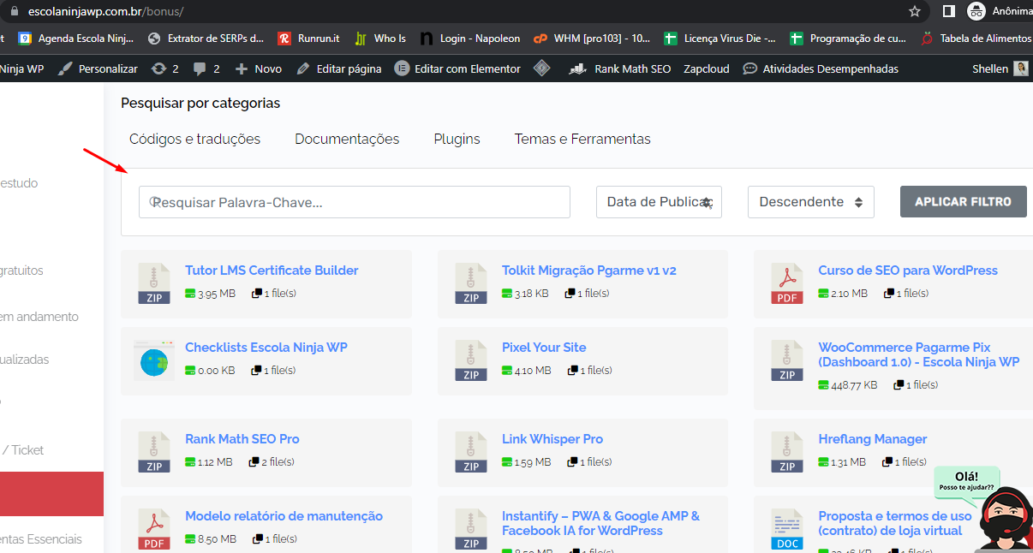Open the Extrator de SERPs bookmark
The image size is (1033, 553).
(206, 39)
